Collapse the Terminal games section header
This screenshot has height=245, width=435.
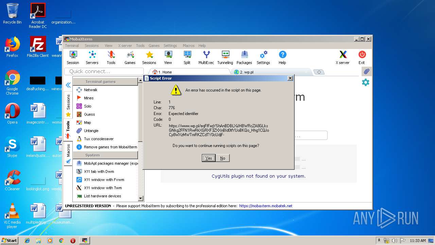click(105, 82)
